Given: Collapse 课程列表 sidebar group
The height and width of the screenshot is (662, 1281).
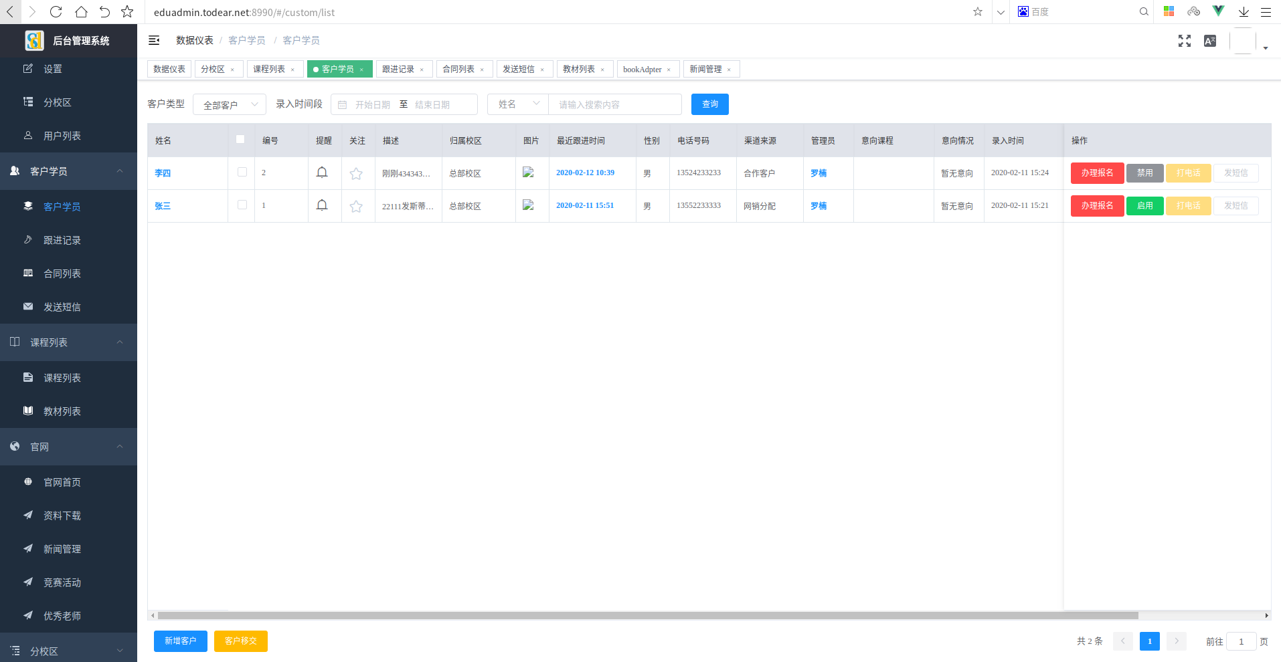Looking at the screenshot, I should [68, 342].
